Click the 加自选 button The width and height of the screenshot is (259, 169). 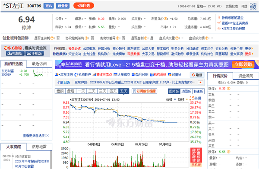click(x=84, y=6)
